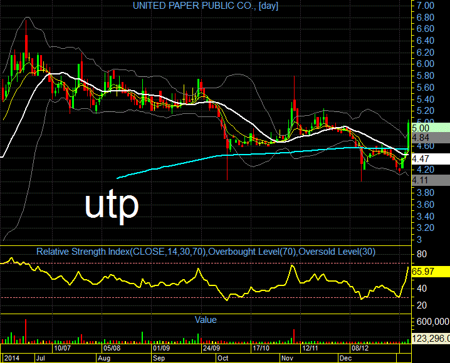Select the Aug month label
The image size is (450, 363).
coord(104,358)
